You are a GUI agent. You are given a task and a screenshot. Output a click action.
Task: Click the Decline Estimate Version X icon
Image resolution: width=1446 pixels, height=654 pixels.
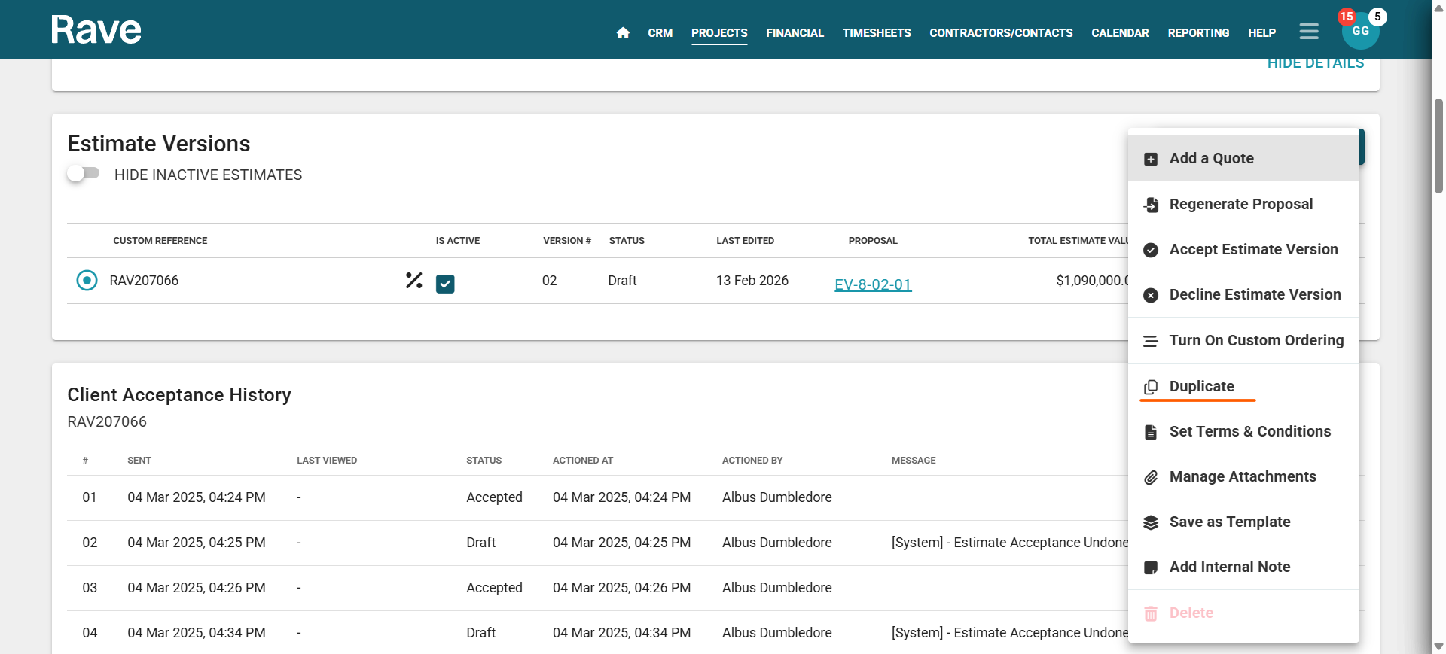click(x=1151, y=295)
